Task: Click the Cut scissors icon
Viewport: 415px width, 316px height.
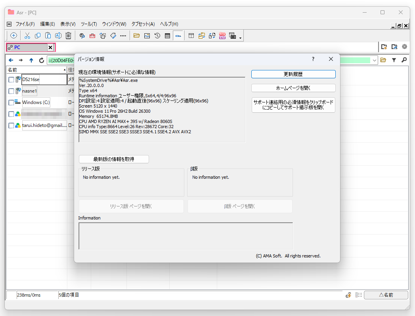Action: point(27,36)
